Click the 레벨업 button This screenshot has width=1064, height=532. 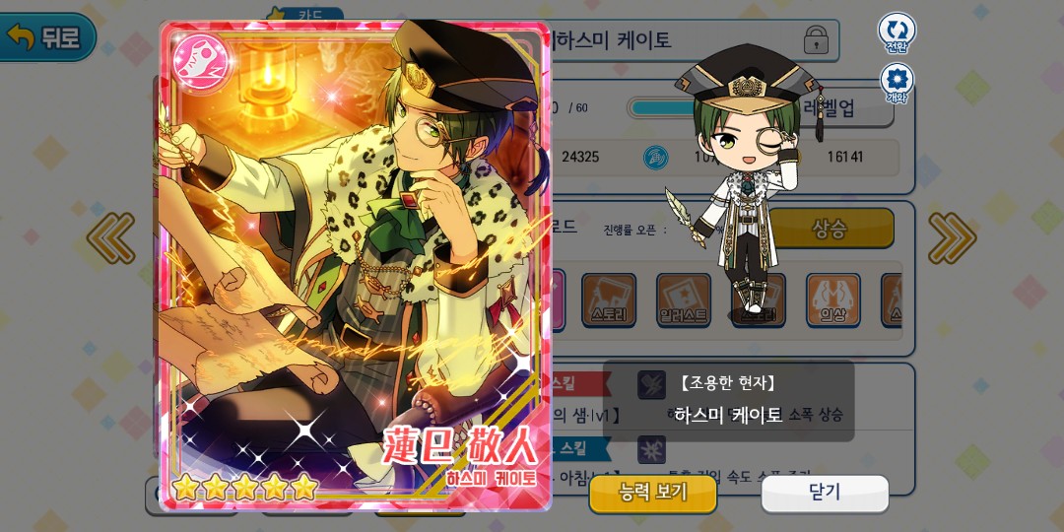(841, 107)
